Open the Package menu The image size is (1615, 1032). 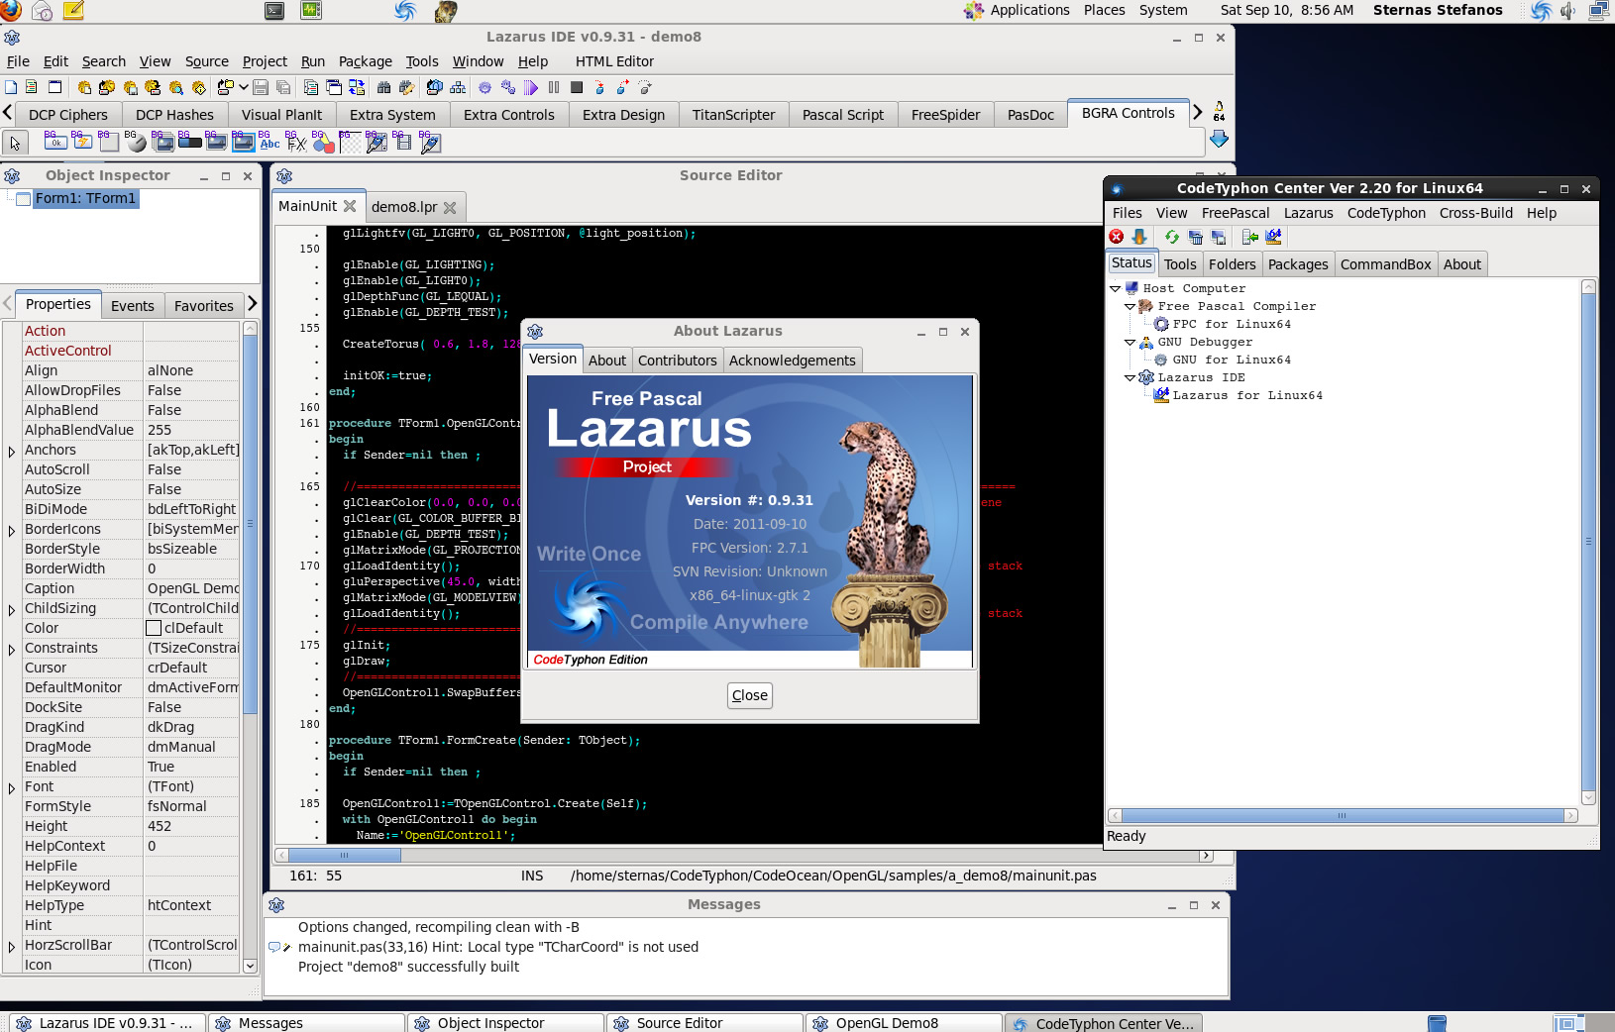tap(365, 61)
